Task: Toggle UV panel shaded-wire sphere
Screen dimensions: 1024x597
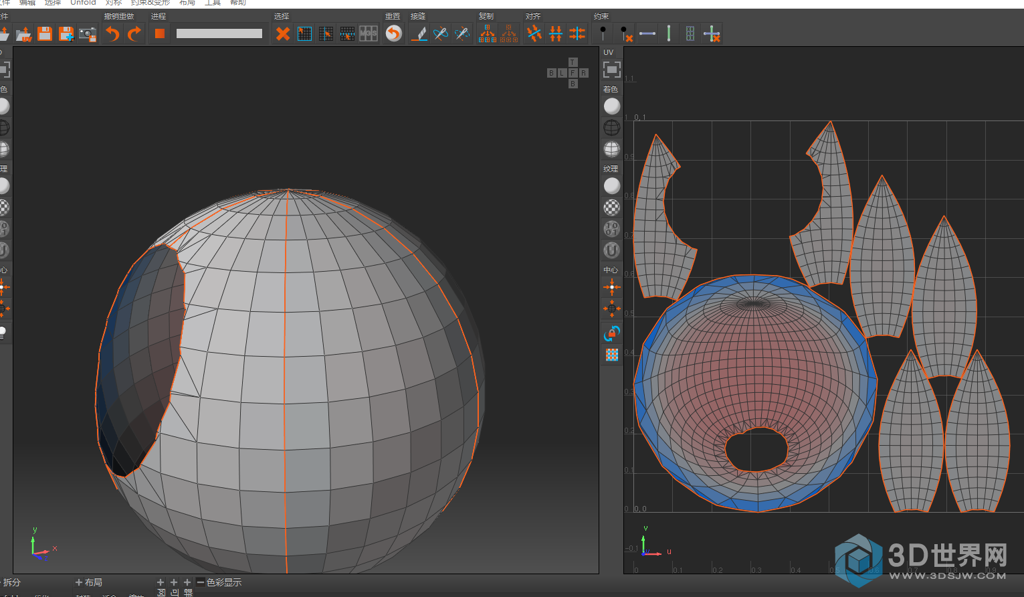Action: click(611, 149)
